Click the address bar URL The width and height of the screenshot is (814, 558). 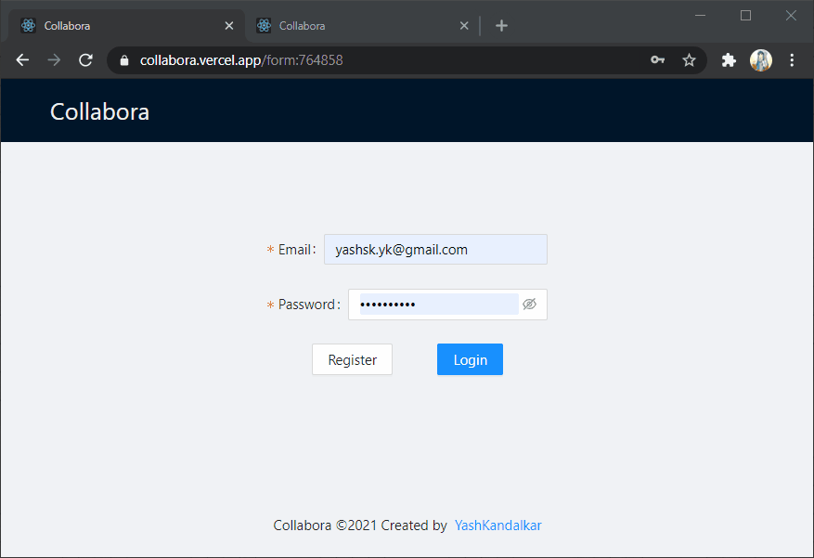tap(241, 60)
